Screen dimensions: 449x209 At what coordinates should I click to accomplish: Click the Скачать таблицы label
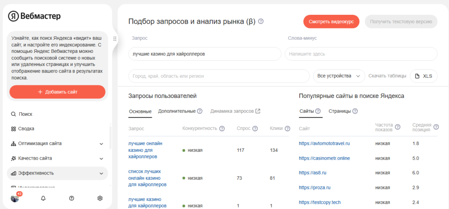click(387, 76)
